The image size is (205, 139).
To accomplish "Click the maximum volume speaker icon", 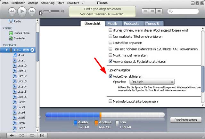I will click(62, 11).
